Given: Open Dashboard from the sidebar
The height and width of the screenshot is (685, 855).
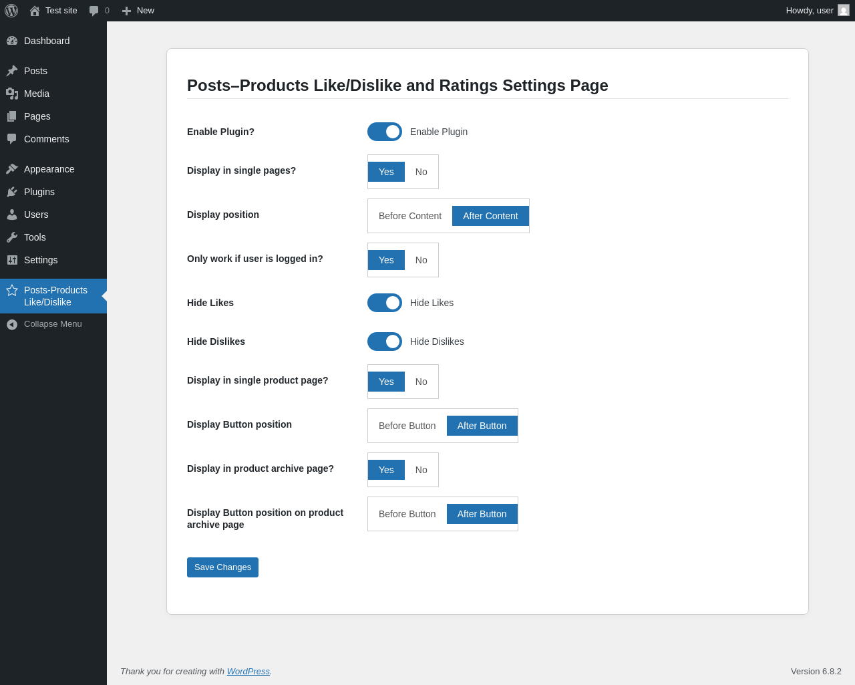Looking at the screenshot, I should coord(47,41).
